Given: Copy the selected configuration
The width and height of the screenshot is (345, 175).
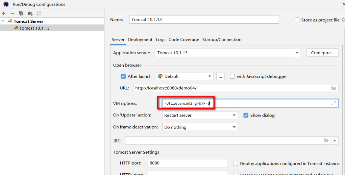Looking at the screenshot, I should pyautogui.click(x=21, y=13).
